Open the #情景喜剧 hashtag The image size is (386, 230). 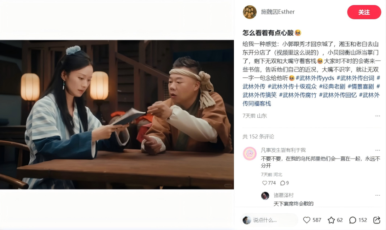tap(361, 86)
